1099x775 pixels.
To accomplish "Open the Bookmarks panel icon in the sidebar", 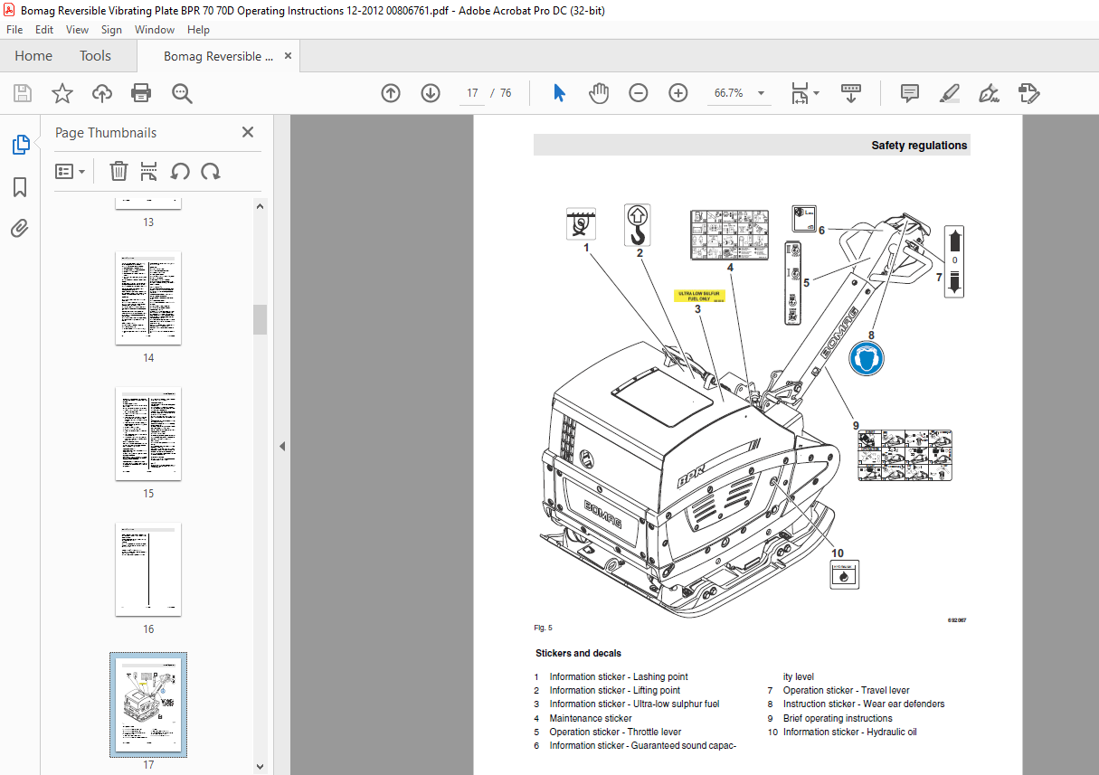I will point(20,187).
